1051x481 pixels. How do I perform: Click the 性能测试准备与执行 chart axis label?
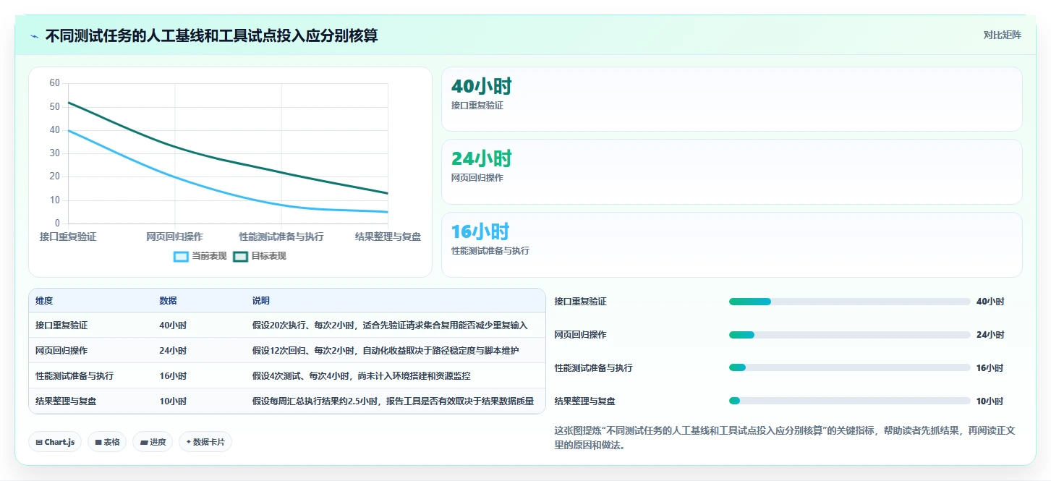click(x=281, y=237)
